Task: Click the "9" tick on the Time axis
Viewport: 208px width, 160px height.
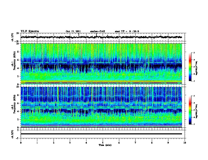Action: [168, 143]
